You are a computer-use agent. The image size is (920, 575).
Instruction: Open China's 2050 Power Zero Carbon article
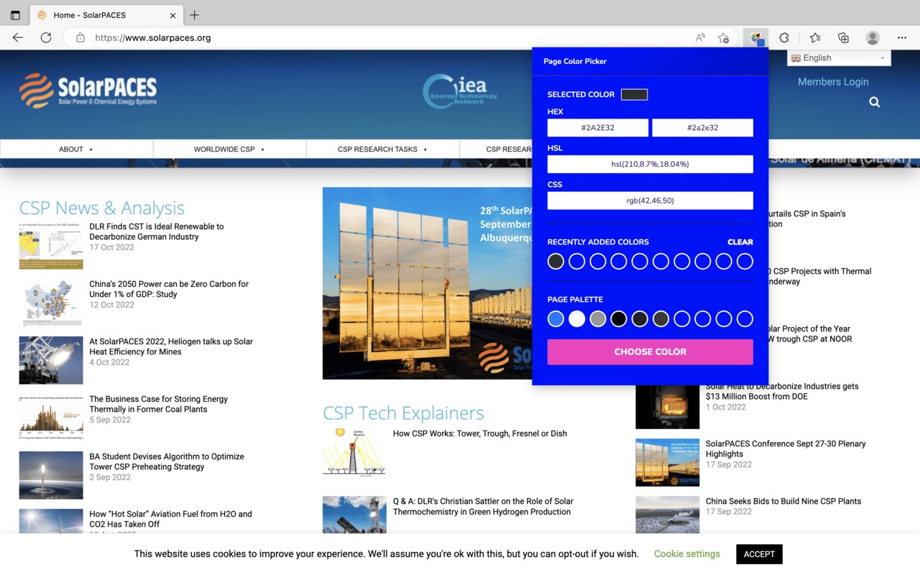pyautogui.click(x=169, y=289)
